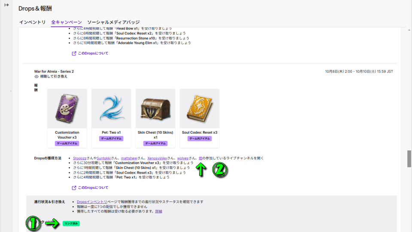The image size is (412, 232).
Task: Open the Skin Chest (10 Skins) reward image
Action: (155, 108)
